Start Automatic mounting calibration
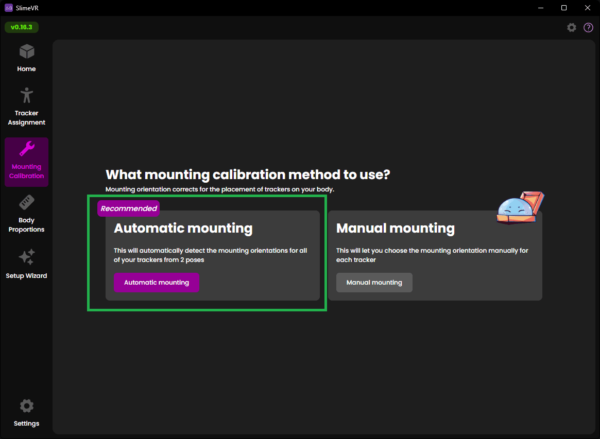Image resolution: width=600 pixels, height=439 pixels. [x=157, y=282]
